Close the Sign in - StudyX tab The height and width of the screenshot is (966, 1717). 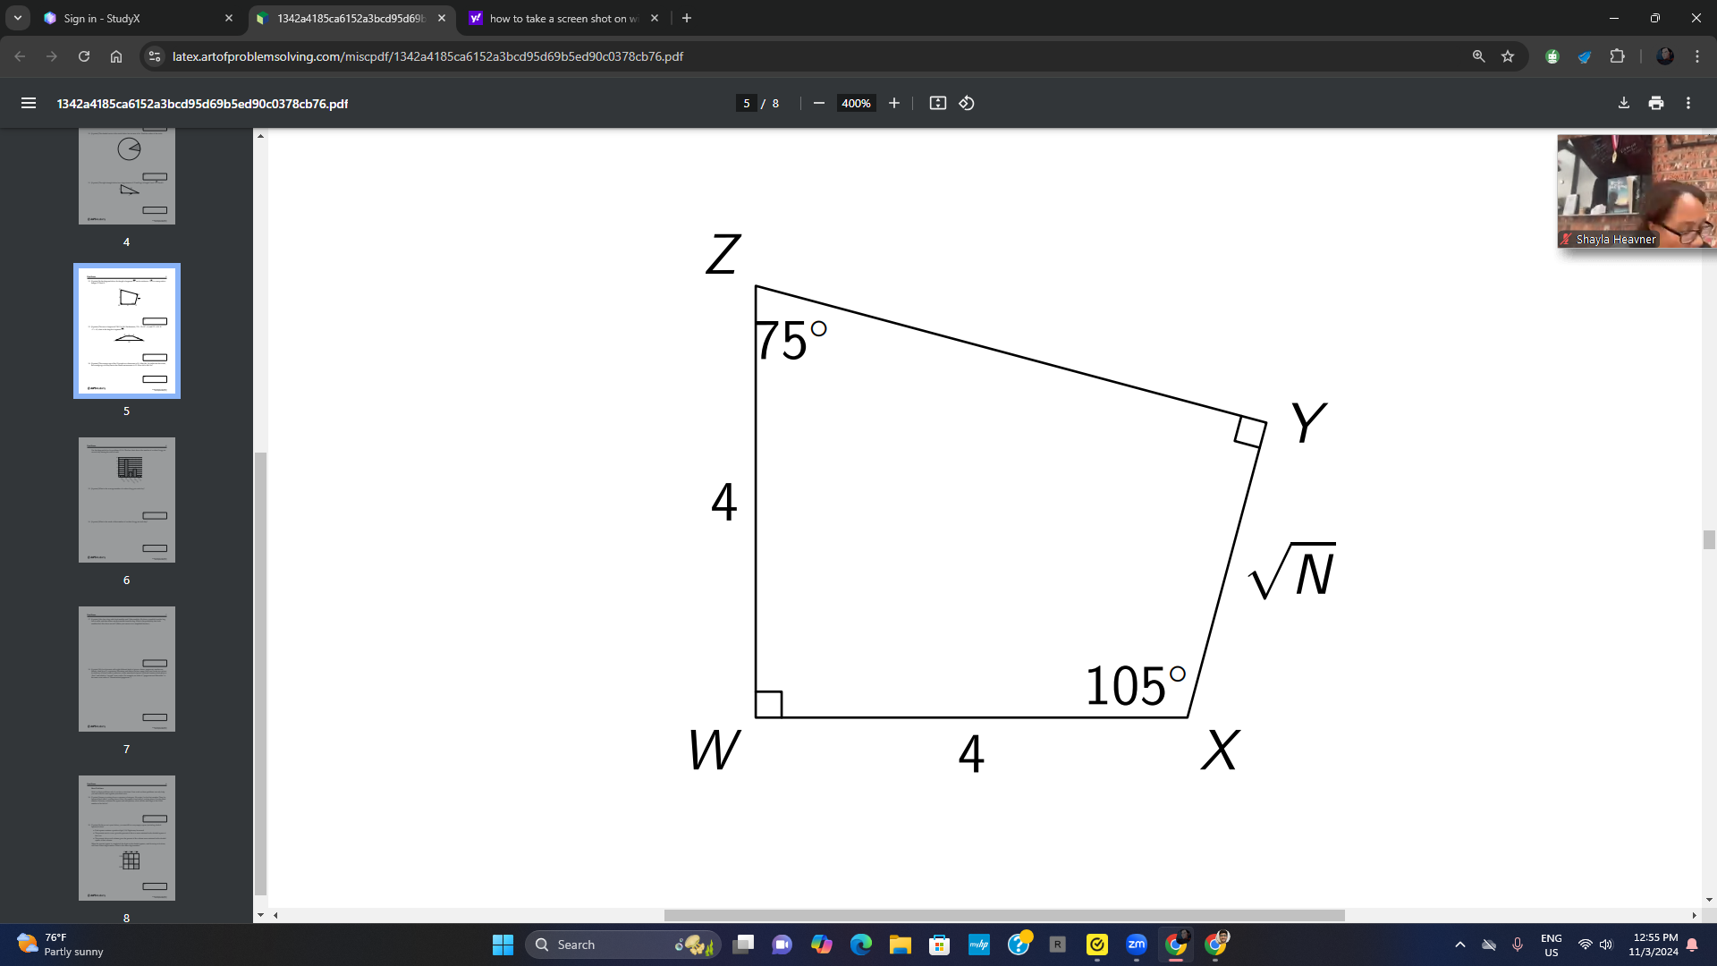(x=229, y=18)
